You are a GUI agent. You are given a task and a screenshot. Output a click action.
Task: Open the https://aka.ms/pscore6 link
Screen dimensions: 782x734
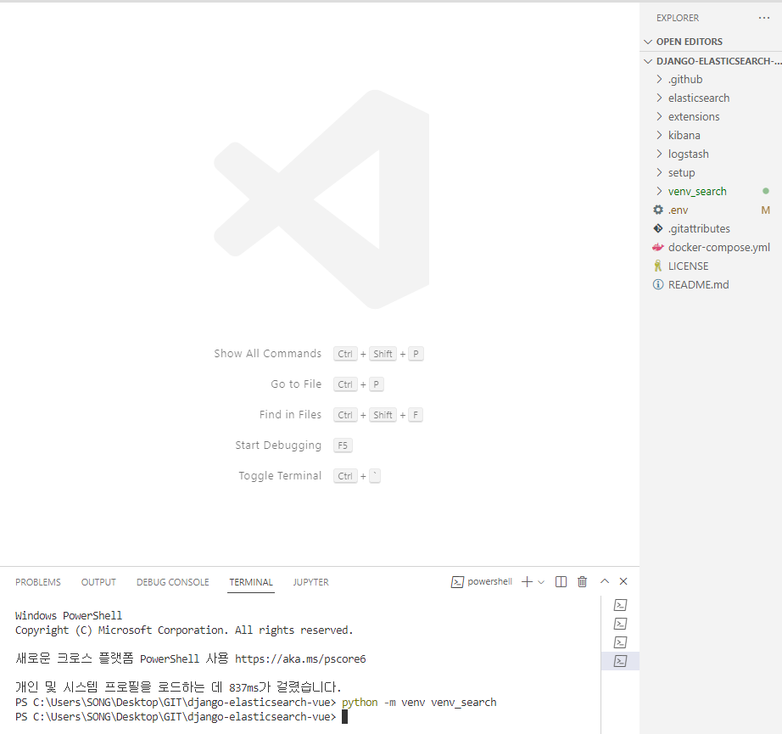300,659
